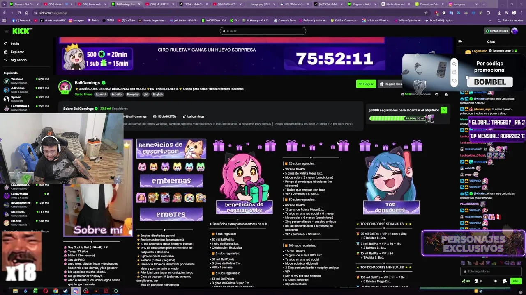This screenshot has height=295, width=526.
Task: Send message with green Chat button
Action: [x=516, y=281]
